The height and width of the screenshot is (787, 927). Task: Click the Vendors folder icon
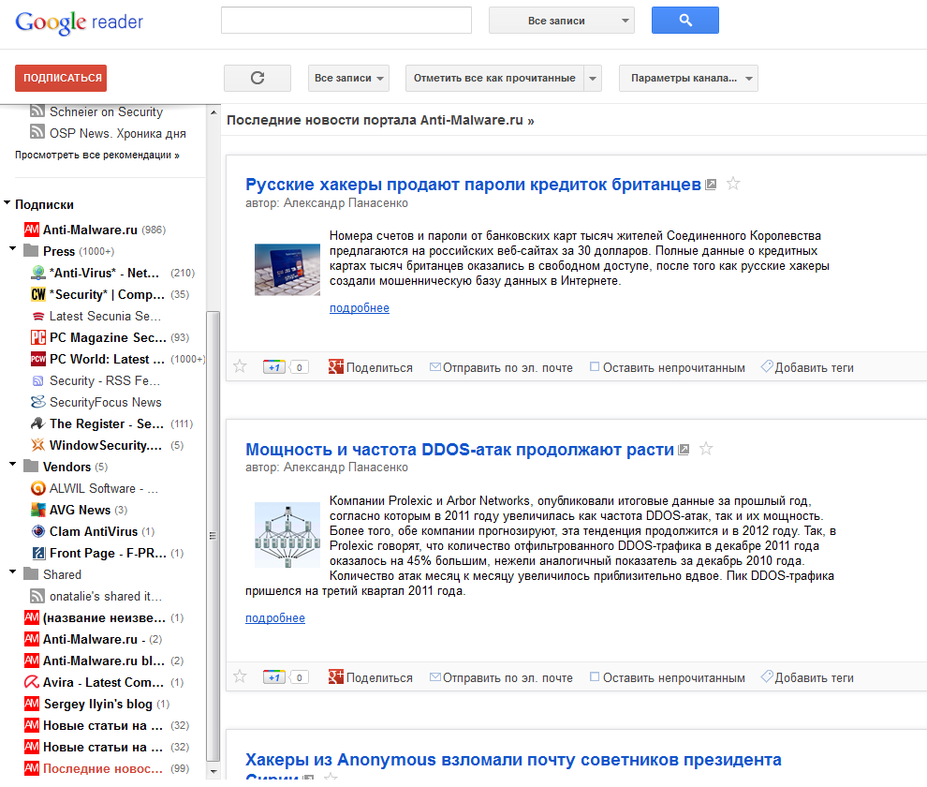[x=31, y=467]
